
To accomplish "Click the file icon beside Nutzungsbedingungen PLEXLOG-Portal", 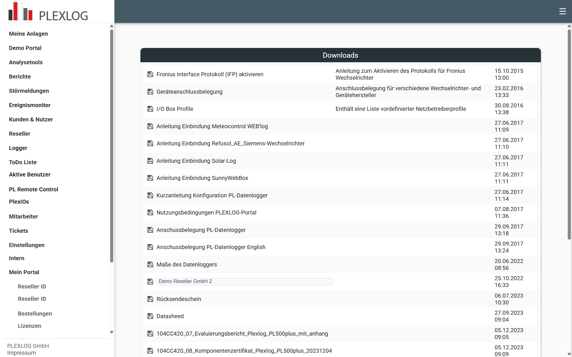I will click(x=150, y=212).
